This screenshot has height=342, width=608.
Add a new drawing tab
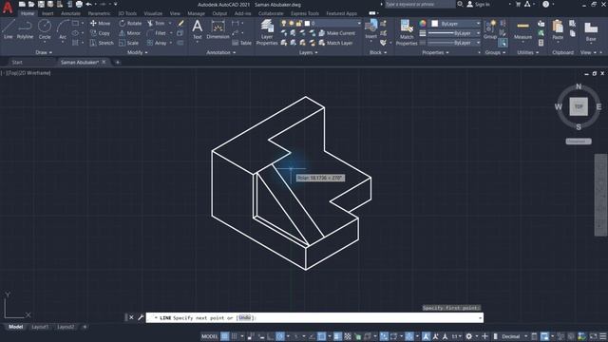point(118,62)
